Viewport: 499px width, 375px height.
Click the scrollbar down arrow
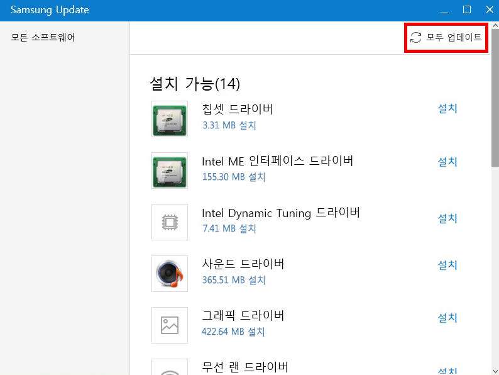495,371
